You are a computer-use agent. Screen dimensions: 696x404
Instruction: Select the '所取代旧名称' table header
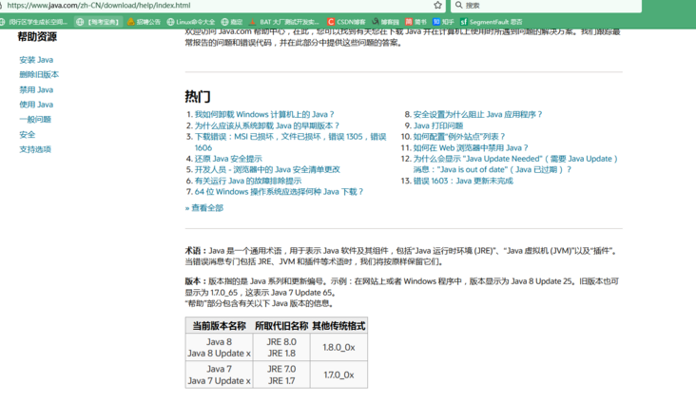(x=281, y=326)
